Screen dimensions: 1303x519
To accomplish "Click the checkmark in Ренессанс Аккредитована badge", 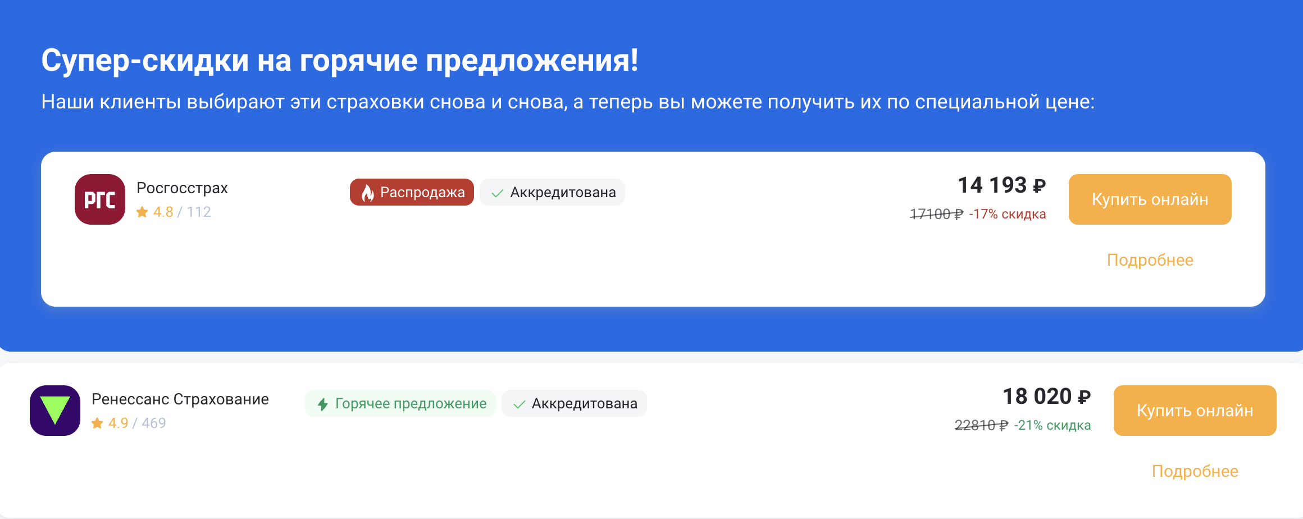I will pyautogui.click(x=519, y=404).
